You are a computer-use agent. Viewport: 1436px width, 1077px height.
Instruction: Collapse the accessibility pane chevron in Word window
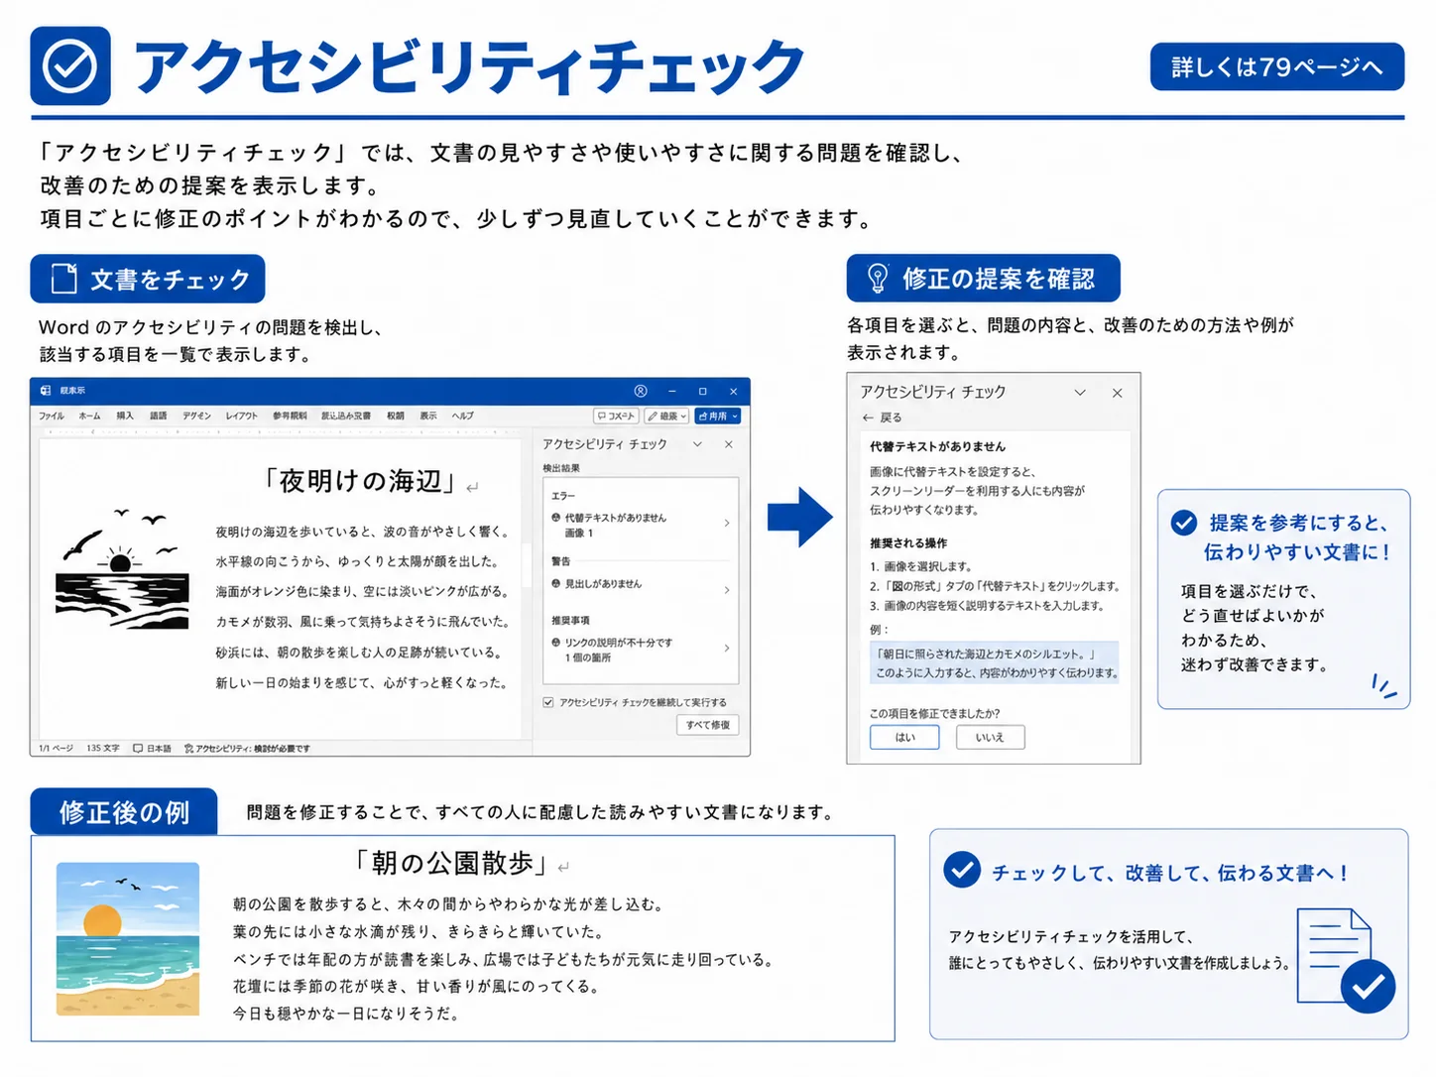click(697, 444)
